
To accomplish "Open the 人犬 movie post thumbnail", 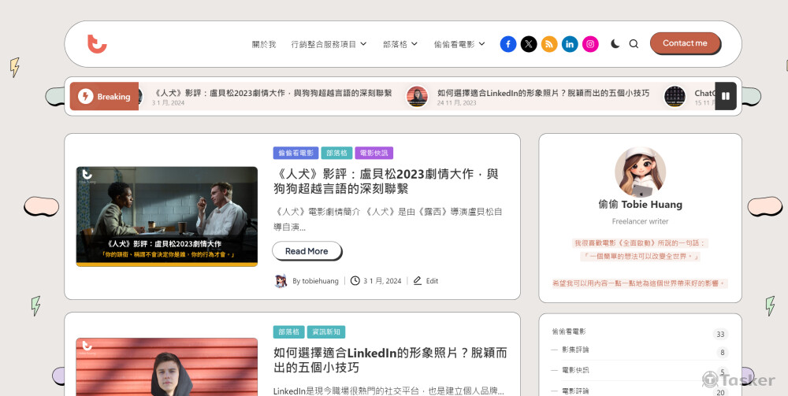I will [x=167, y=217].
